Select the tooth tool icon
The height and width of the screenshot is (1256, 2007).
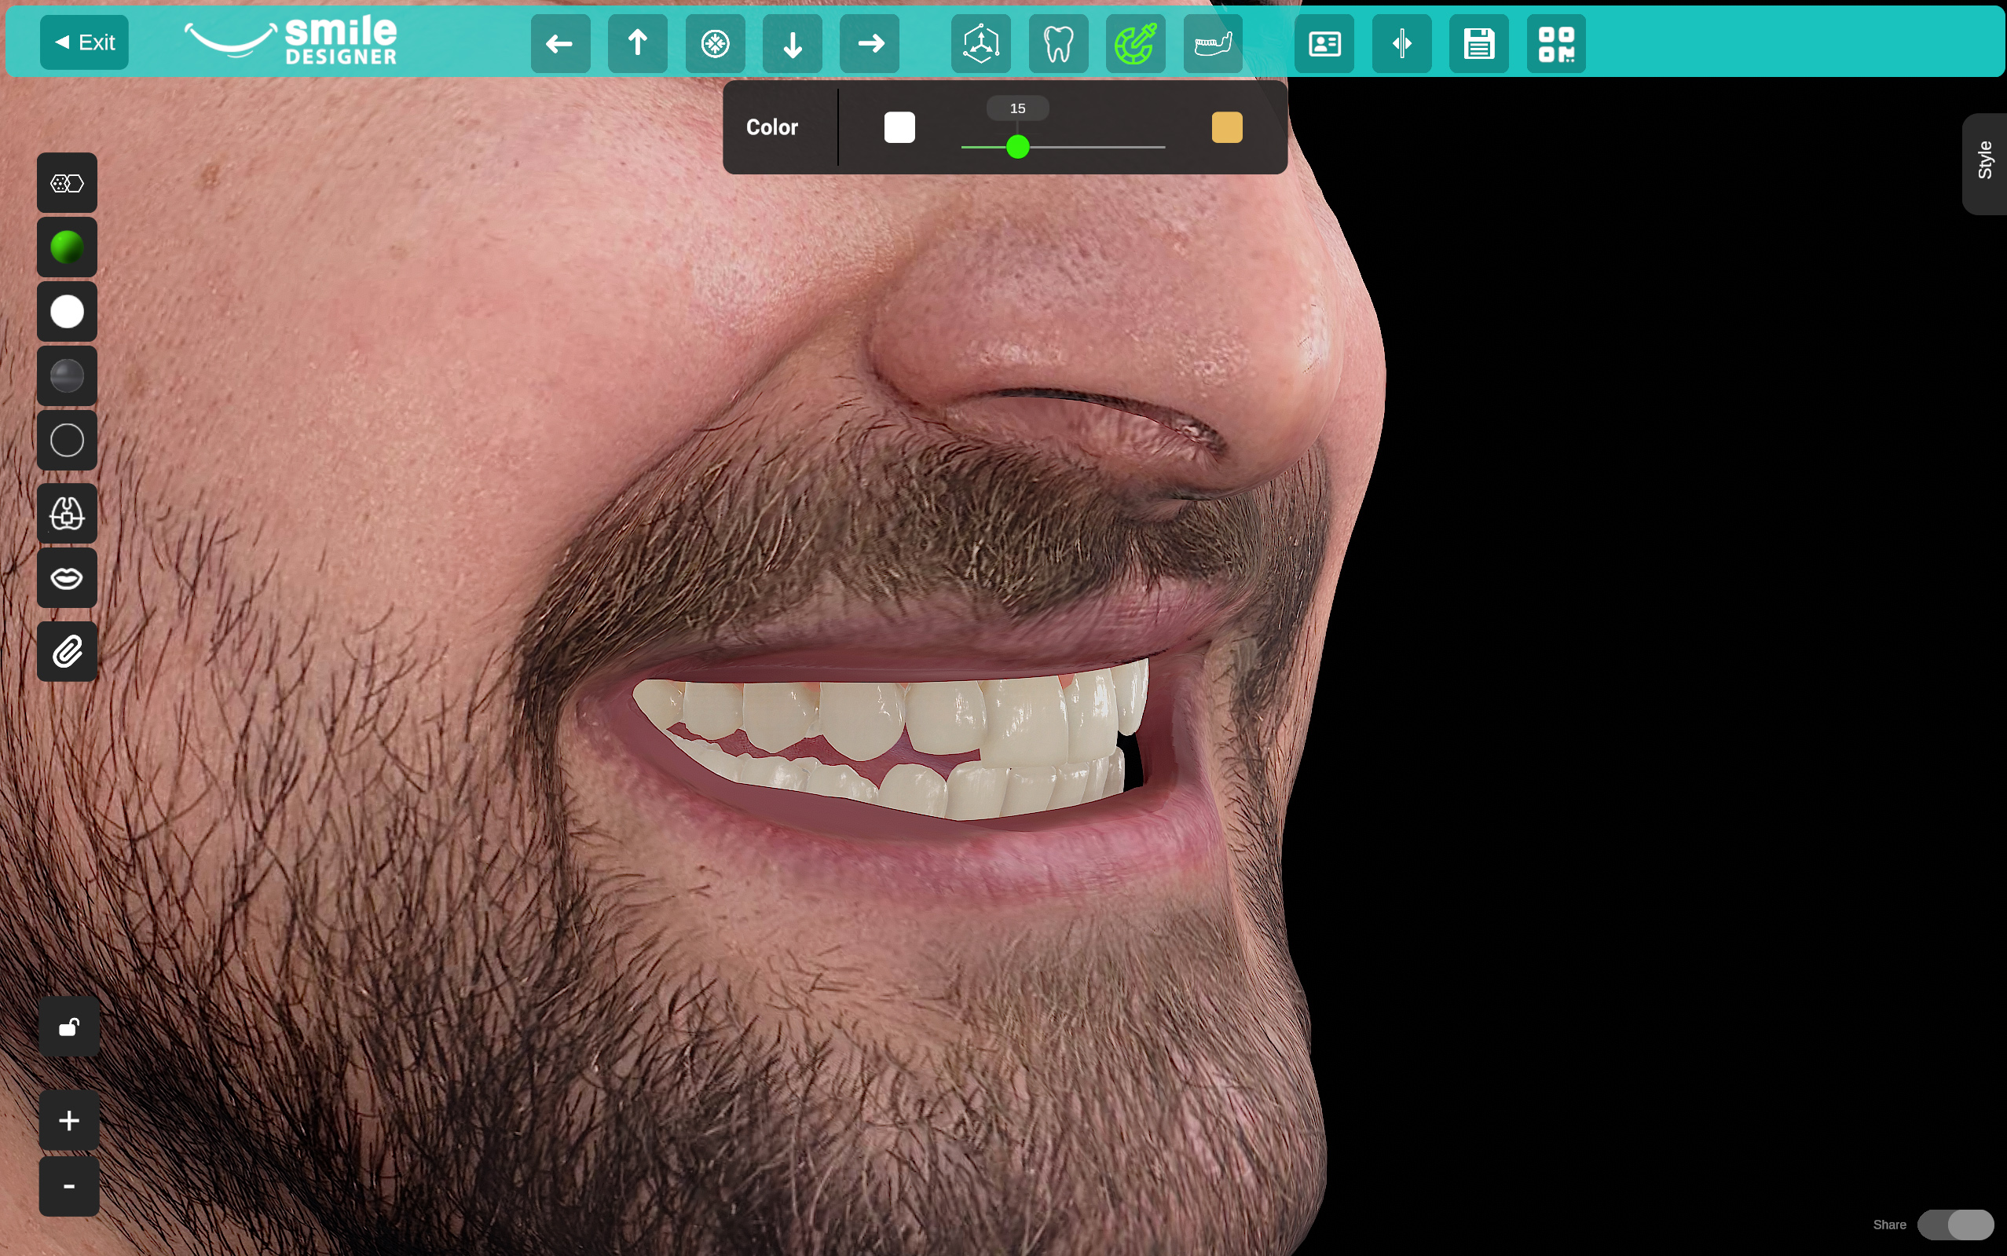point(1058,43)
